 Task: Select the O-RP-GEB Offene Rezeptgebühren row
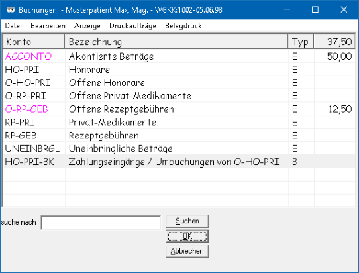pyautogui.click(x=179, y=109)
